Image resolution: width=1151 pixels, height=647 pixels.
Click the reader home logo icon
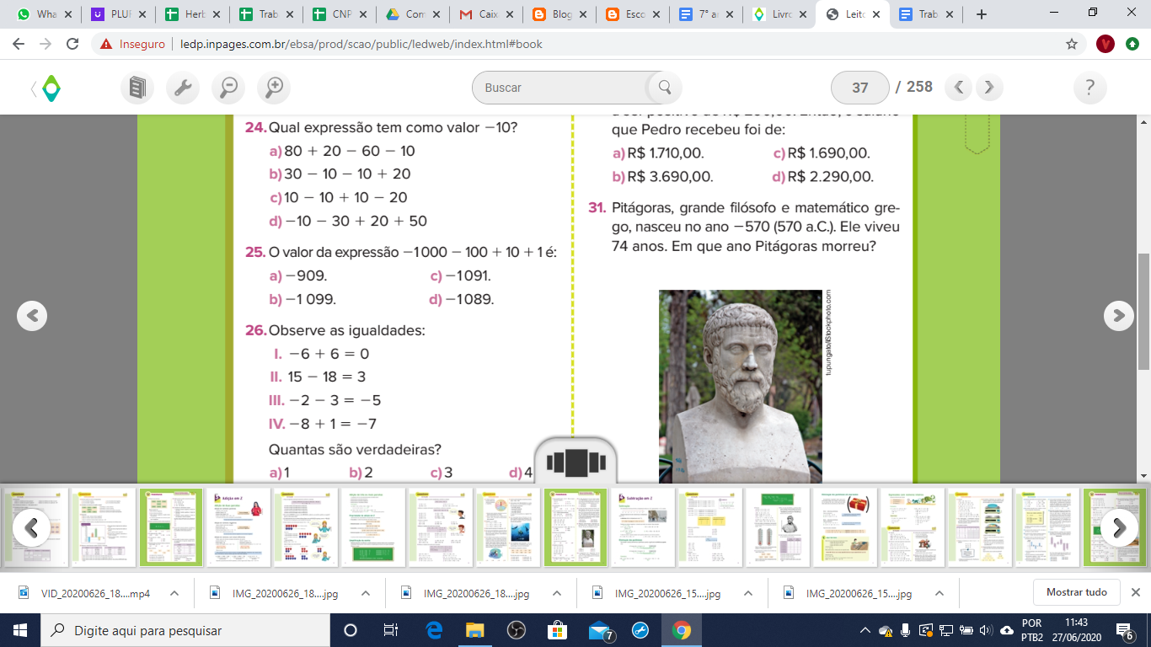(51, 88)
